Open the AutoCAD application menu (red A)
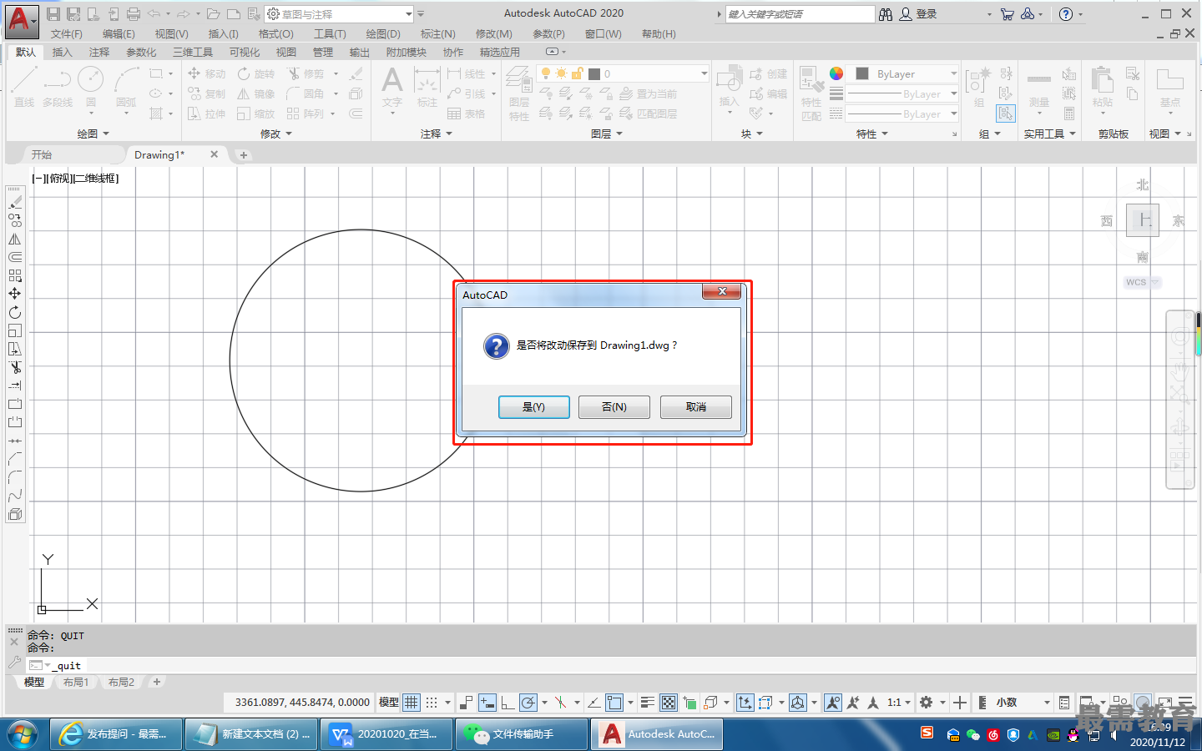The image size is (1202, 751). [x=20, y=20]
